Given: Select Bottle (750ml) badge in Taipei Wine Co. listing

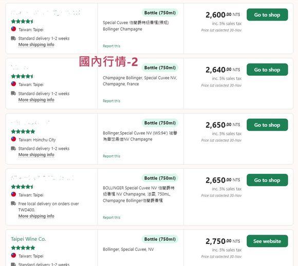Looking at the screenshot, I should point(160,239).
